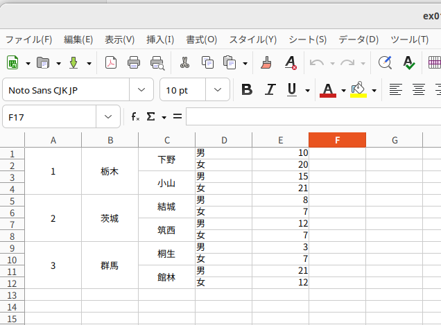
Task: Open the データ(D) menu
Action: pos(358,39)
